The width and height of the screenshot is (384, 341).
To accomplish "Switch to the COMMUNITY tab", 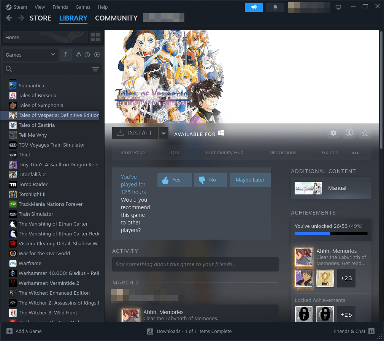I will [x=116, y=18].
